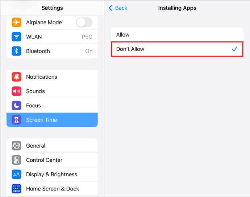
Task: Click the Settings sidebar title
Action: point(52,8)
